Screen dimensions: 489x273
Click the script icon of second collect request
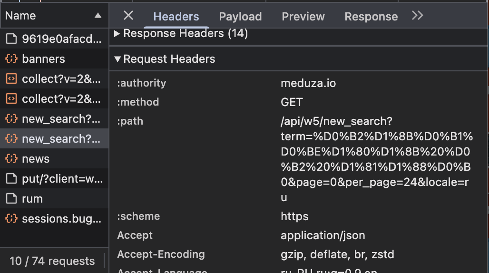[x=11, y=99]
